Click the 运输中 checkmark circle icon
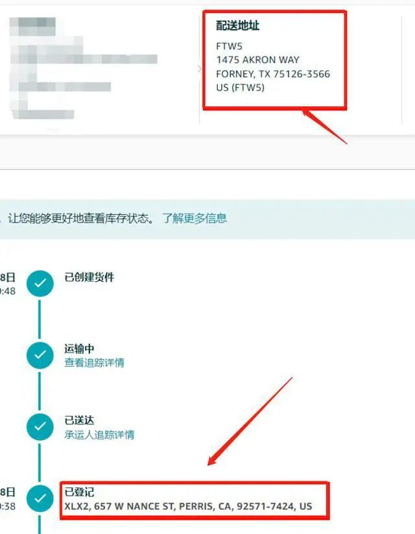Screen dimensions: 415x534 click(40, 355)
